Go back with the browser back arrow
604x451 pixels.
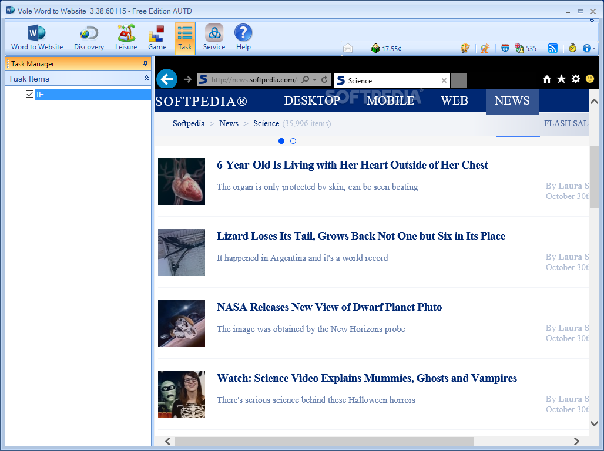click(167, 79)
